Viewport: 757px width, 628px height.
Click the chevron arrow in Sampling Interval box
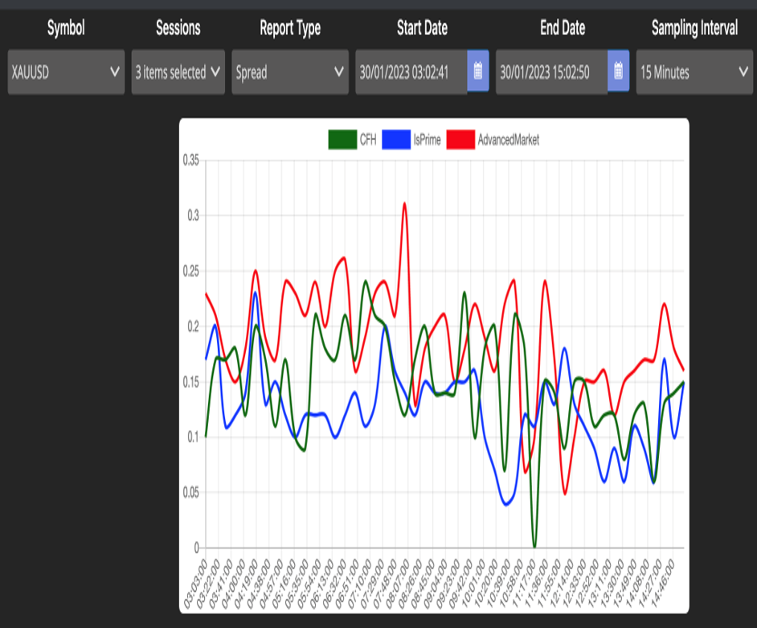[742, 72]
